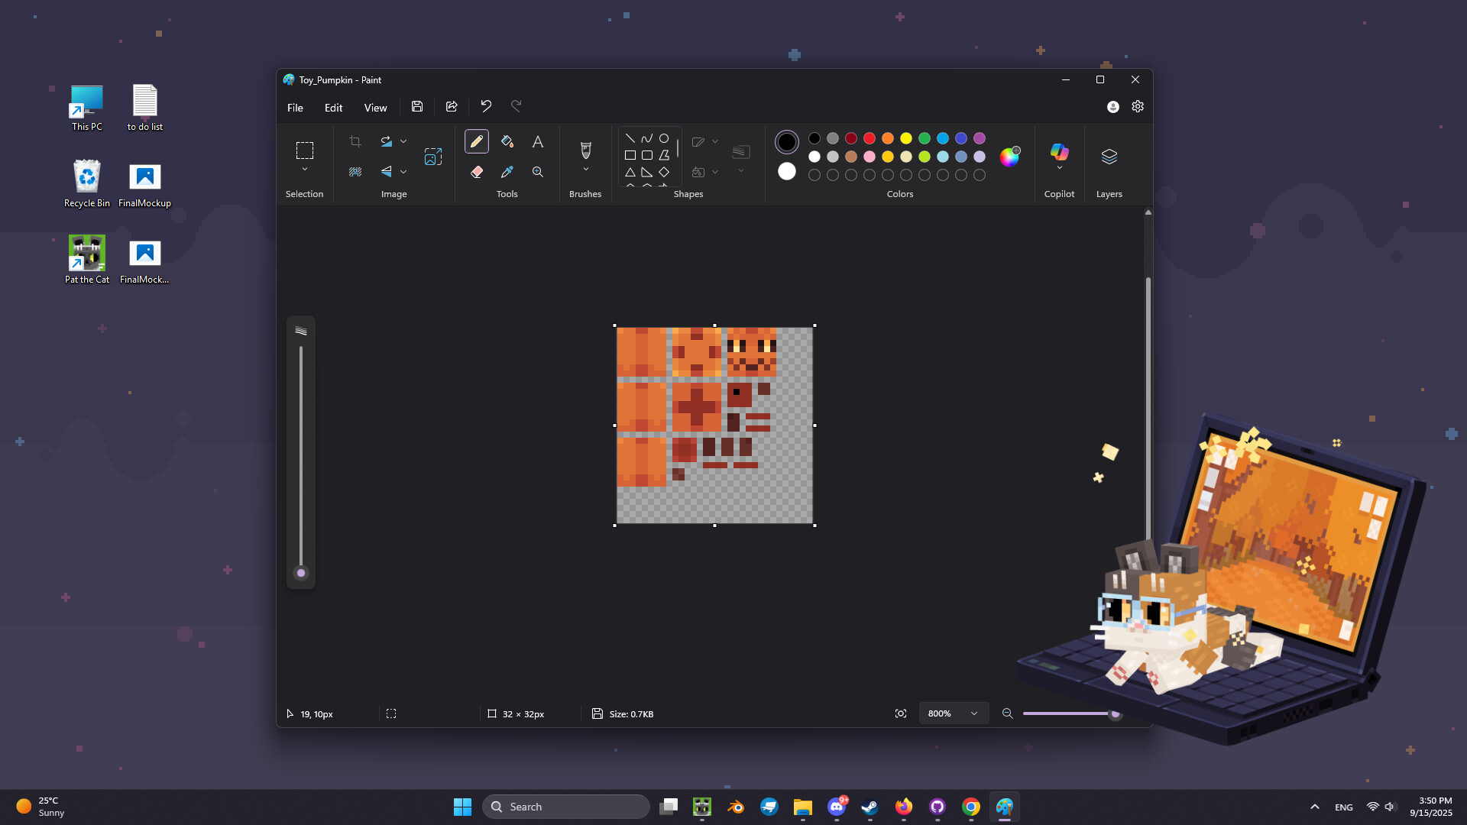Image resolution: width=1467 pixels, height=825 pixels.
Task: Pick a color with the Eyedropper tool
Action: (x=507, y=172)
